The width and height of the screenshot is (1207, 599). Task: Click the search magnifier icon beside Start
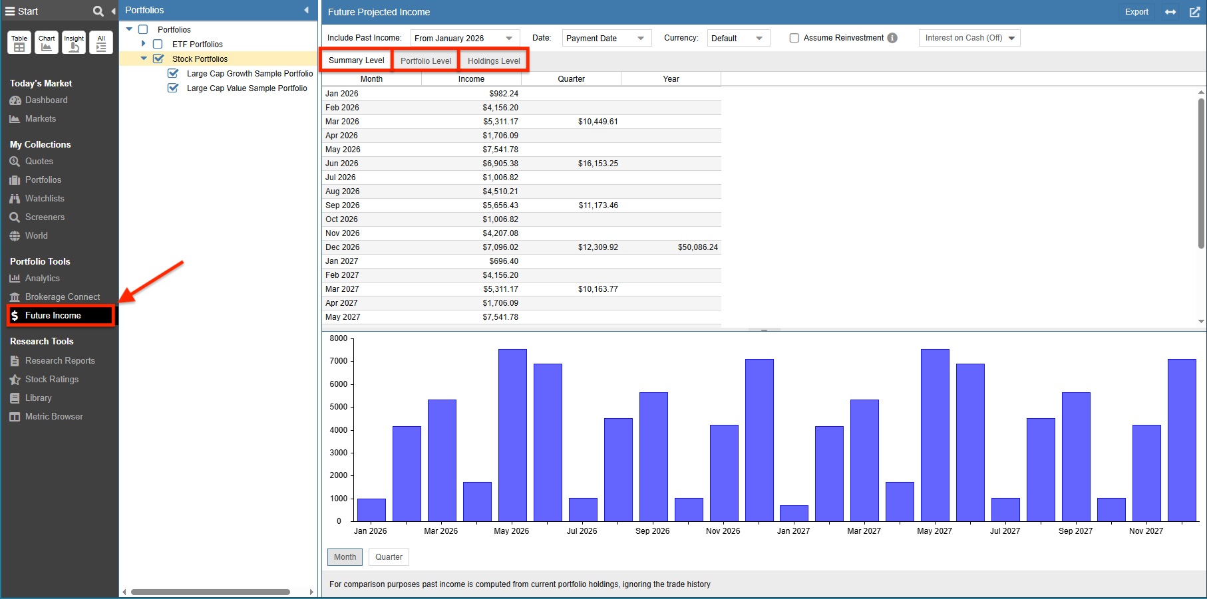click(98, 11)
